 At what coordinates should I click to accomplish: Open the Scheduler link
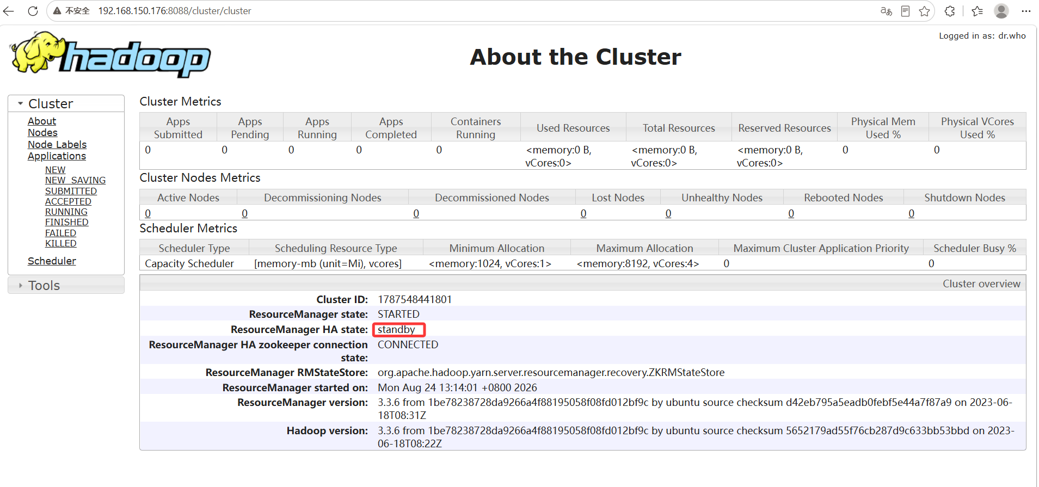pyautogui.click(x=52, y=261)
